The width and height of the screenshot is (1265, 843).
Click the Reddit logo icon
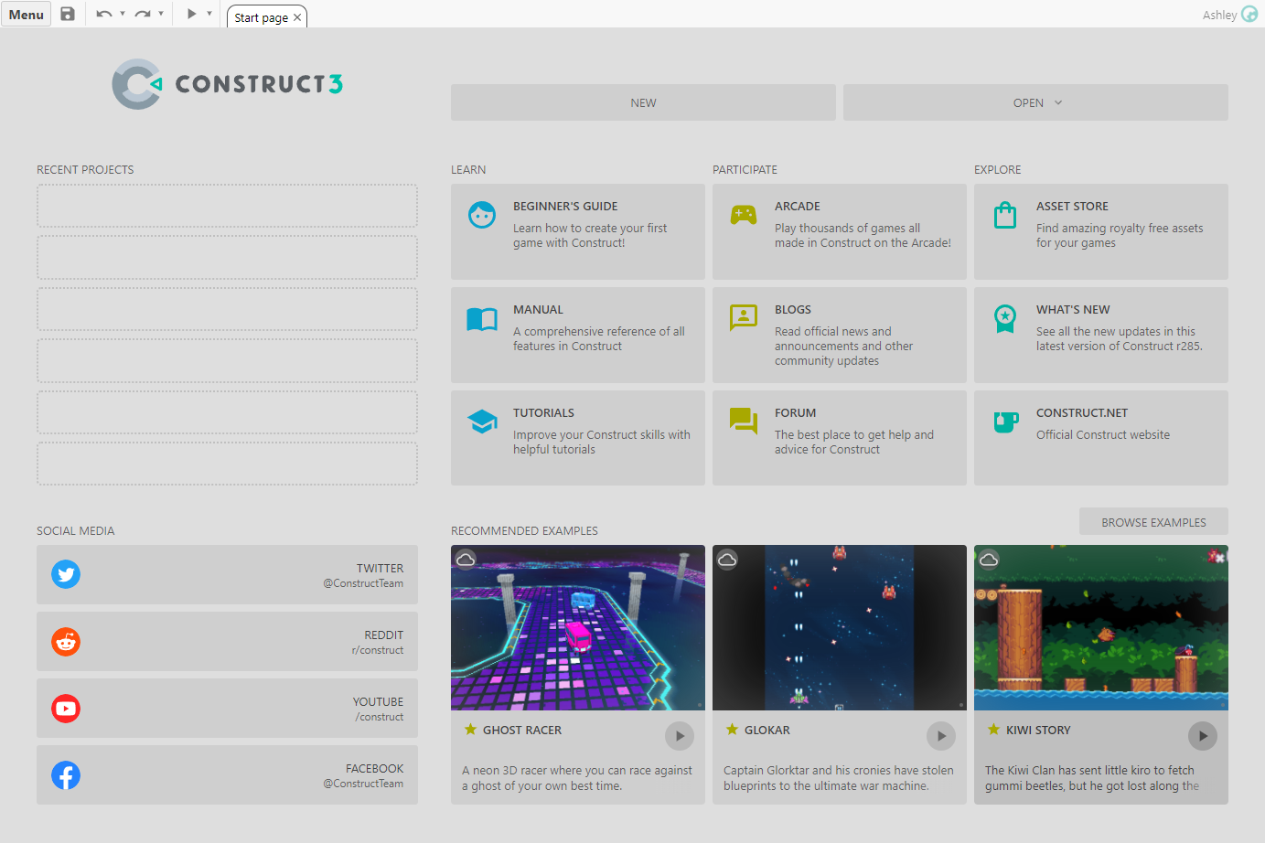pyautogui.click(x=66, y=642)
